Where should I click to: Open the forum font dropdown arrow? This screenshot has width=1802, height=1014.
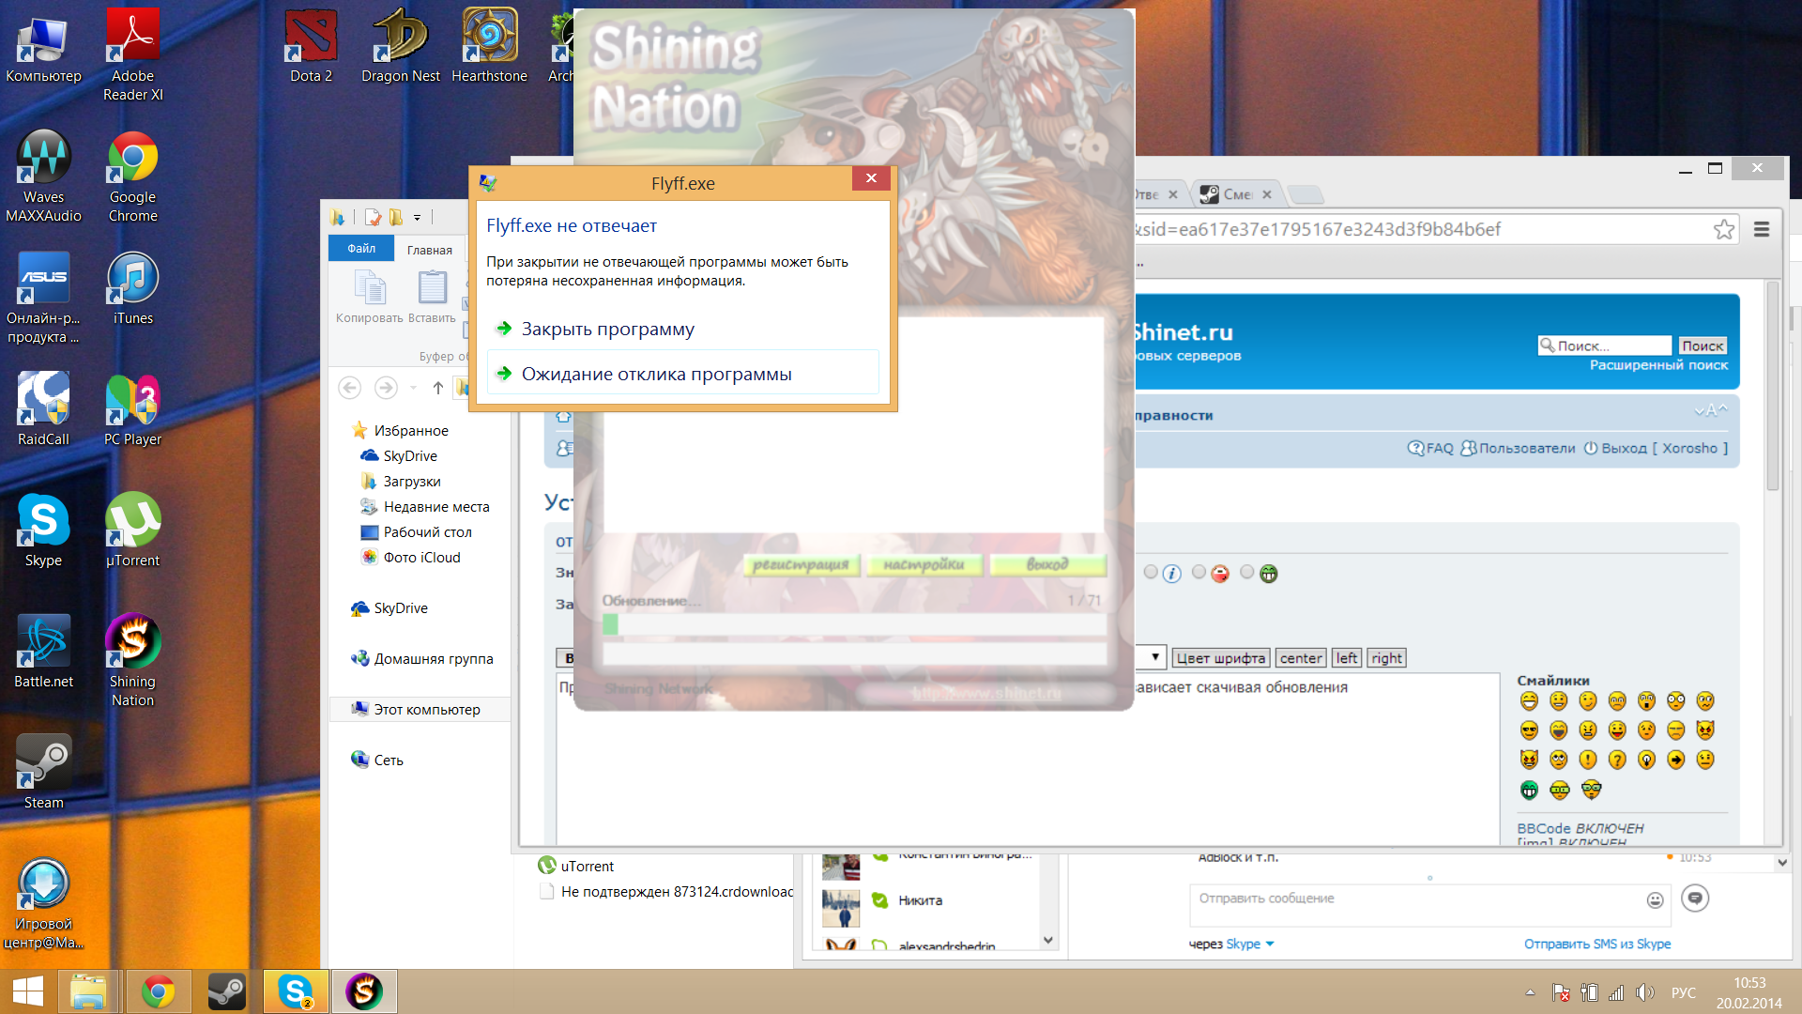pyautogui.click(x=1154, y=657)
